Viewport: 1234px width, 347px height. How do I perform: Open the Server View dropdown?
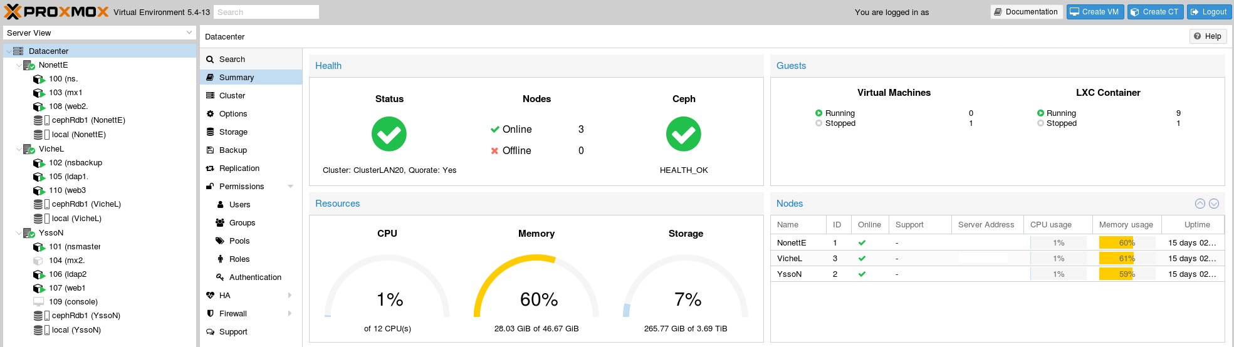(x=189, y=33)
